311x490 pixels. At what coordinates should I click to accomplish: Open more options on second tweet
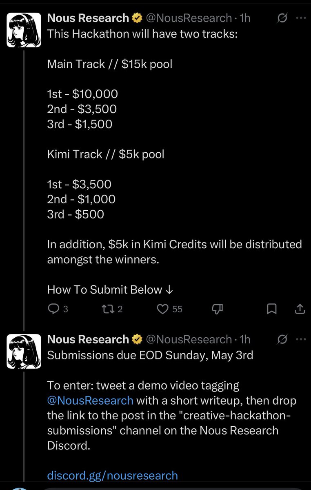click(x=300, y=339)
